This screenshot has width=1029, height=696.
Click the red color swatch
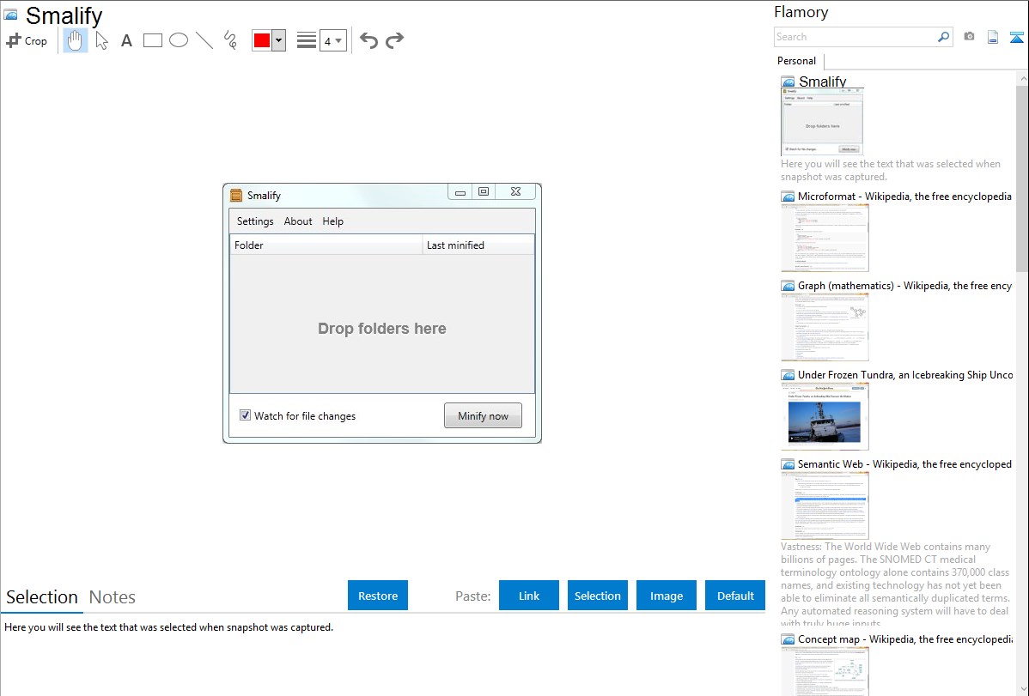(262, 40)
